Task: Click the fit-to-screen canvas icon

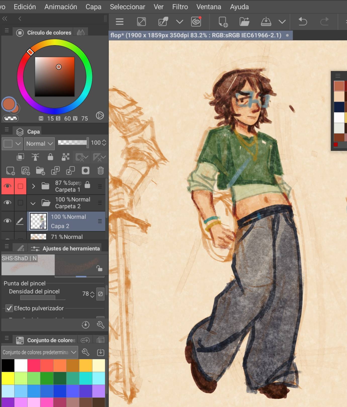Action: (141, 22)
